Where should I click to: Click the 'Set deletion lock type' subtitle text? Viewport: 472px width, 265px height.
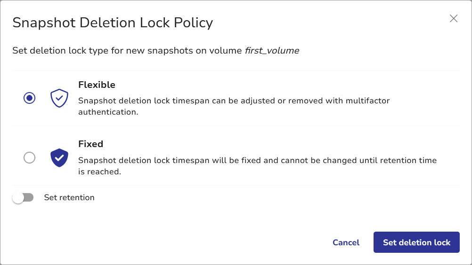[127, 51]
